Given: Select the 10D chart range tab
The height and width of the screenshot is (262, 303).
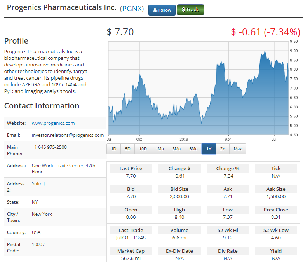Looking at the screenshot, I should coord(143,149).
